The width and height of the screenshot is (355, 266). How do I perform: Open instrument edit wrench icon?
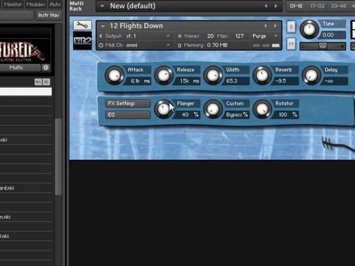click(82, 25)
